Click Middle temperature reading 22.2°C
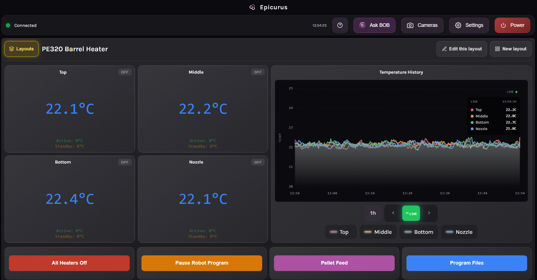Image resolution: width=537 pixels, height=280 pixels. point(203,109)
